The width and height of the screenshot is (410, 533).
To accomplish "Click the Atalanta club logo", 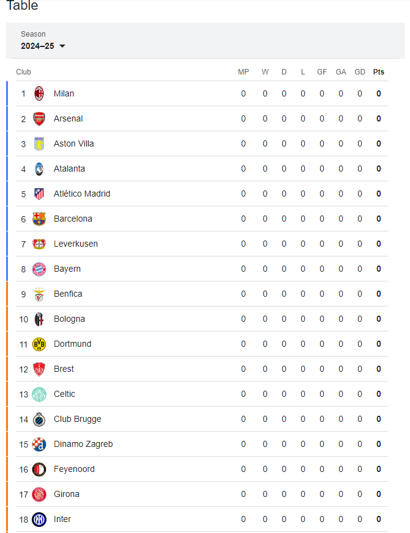I will 39,169.
